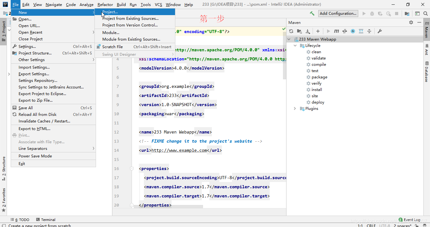
Task: Expand the Open Recent submenu
Action: coord(53,32)
